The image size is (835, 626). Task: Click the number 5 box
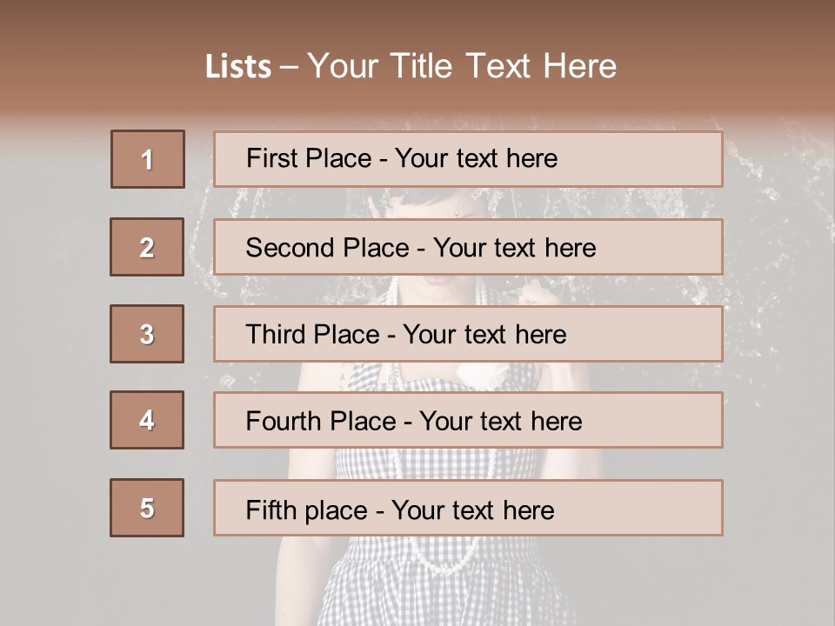[147, 508]
